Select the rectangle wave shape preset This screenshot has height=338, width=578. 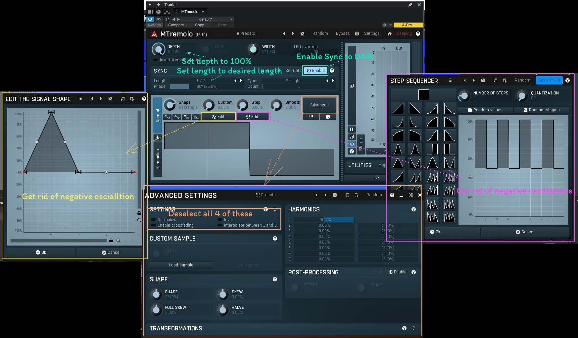(186, 117)
